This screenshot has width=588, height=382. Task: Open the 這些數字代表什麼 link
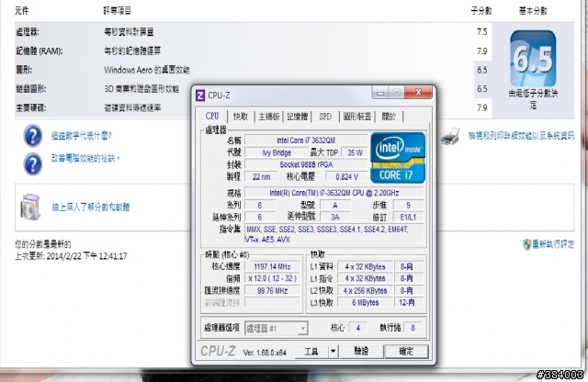82,136
